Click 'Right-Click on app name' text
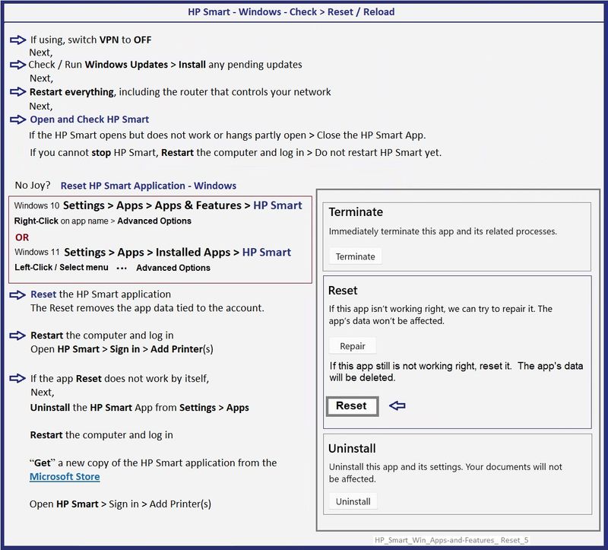 62,221
